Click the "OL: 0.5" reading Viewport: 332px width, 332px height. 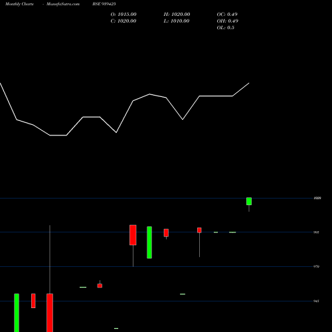coord(226,28)
